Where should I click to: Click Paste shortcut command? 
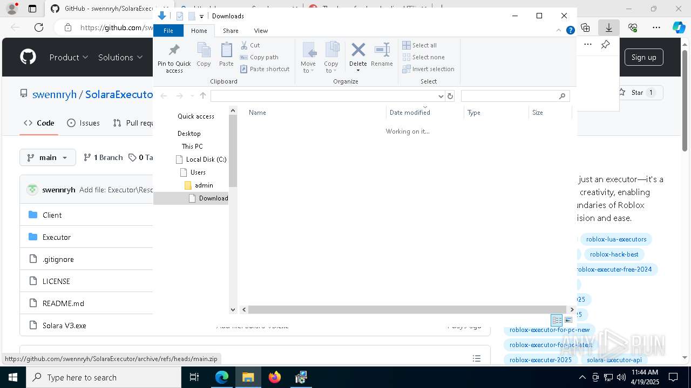click(265, 69)
